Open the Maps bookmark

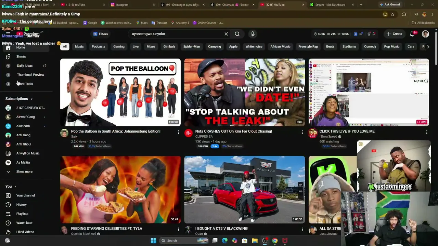click(x=142, y=23)
